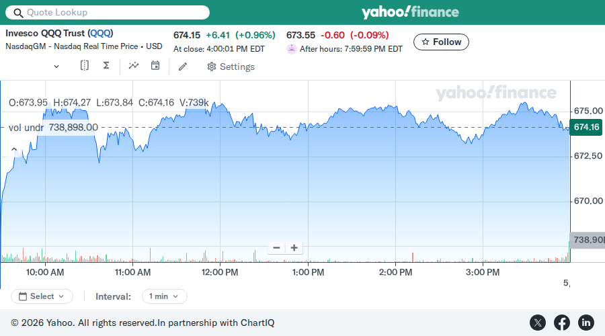Viewport: 605px width, 336px height.
Task: Click the Interval: label
Action: click(114, 296)
